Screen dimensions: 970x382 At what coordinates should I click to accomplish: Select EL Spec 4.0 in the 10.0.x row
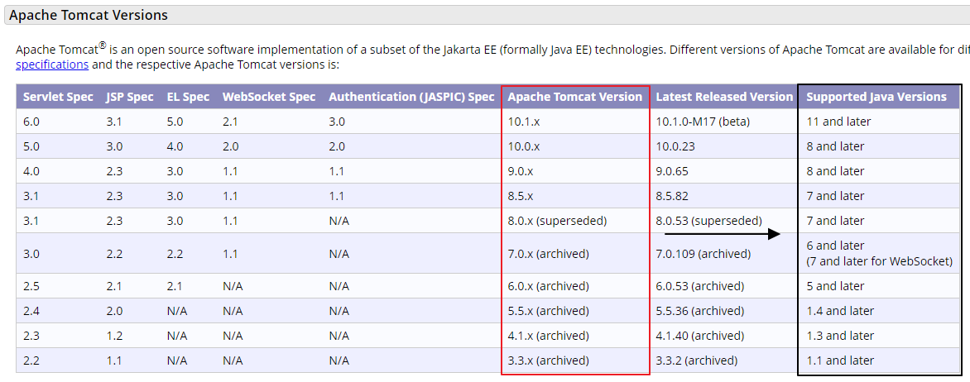coord(175,146)
